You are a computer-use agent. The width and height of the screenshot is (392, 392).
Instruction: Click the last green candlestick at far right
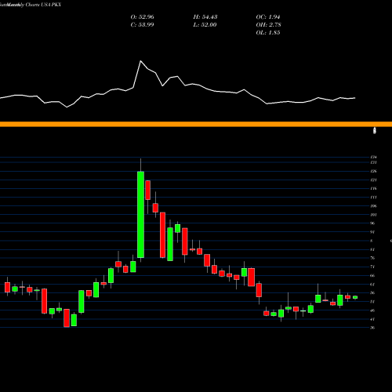click(355, 297)
